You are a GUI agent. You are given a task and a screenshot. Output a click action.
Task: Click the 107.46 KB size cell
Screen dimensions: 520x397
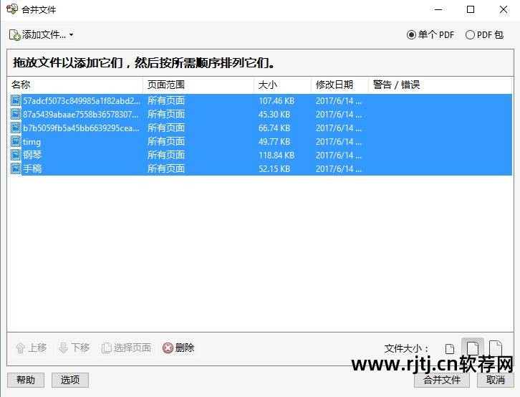click(x=276, y=101)
